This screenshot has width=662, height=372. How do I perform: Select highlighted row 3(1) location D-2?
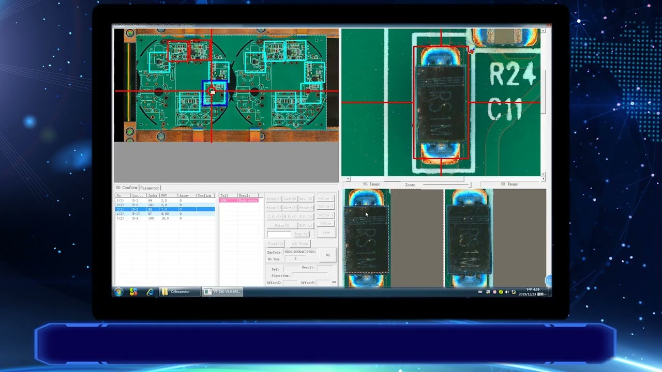pos(164,209)
